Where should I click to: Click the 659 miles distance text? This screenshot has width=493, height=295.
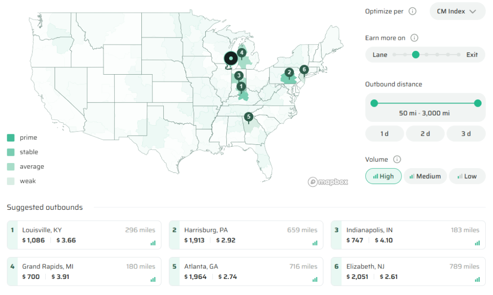302,230
